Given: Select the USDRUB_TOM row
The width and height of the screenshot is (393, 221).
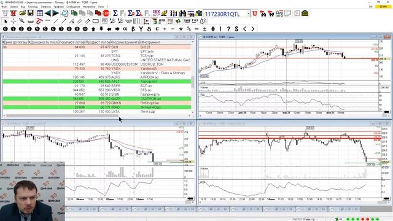Looking at the screenshot, I should click(x=97, y=64).
